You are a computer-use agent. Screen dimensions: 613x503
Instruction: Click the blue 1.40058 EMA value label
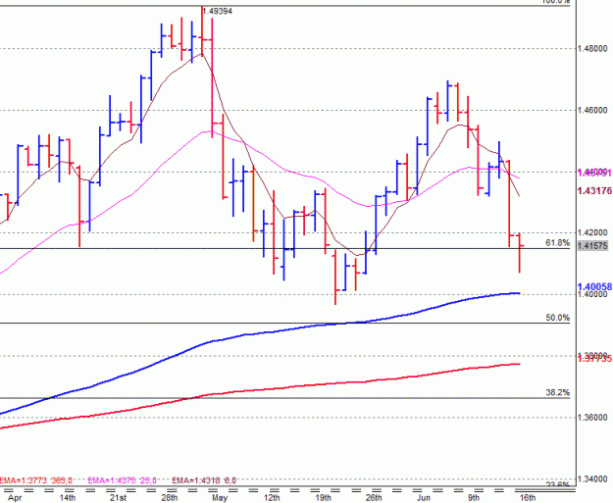coord(594,287)
